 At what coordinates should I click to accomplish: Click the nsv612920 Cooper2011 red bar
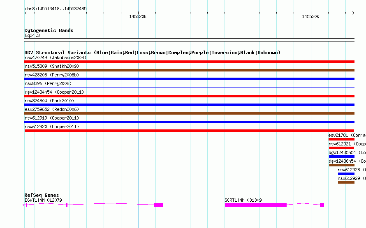[189, 131]
